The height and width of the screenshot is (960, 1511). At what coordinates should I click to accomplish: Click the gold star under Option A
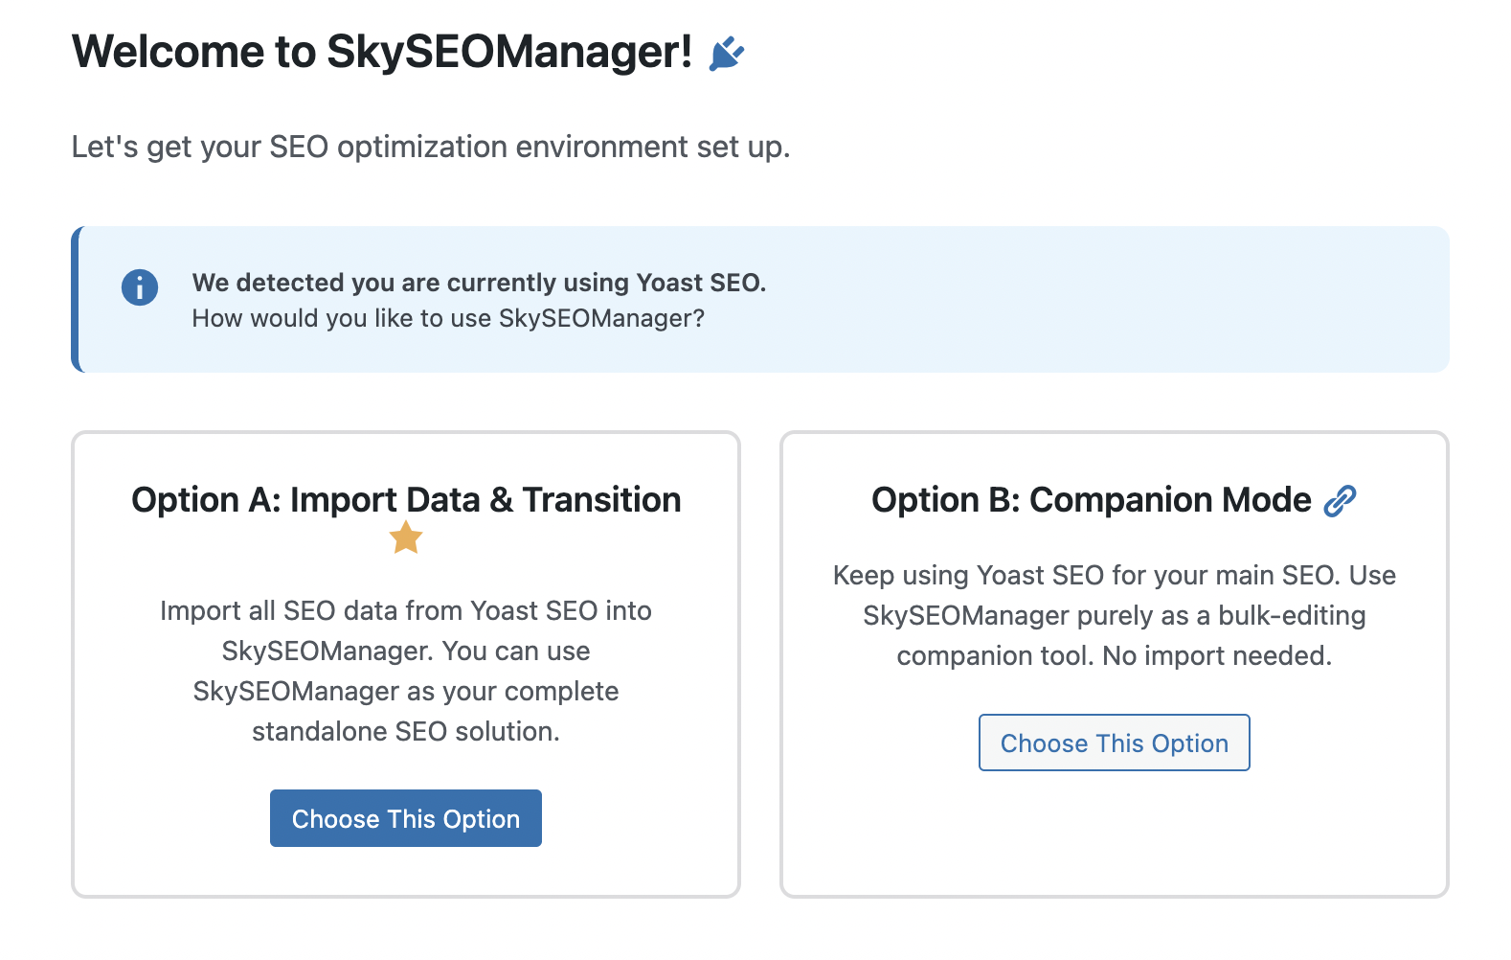pyautogui.click(x=406, y=537)
